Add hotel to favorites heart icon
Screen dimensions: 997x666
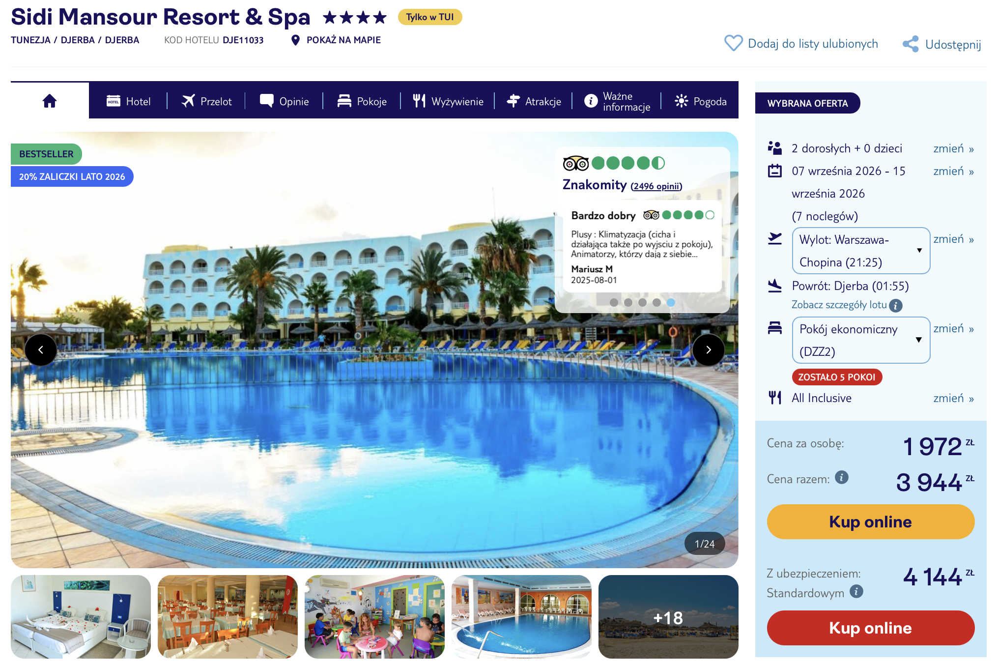733,43
